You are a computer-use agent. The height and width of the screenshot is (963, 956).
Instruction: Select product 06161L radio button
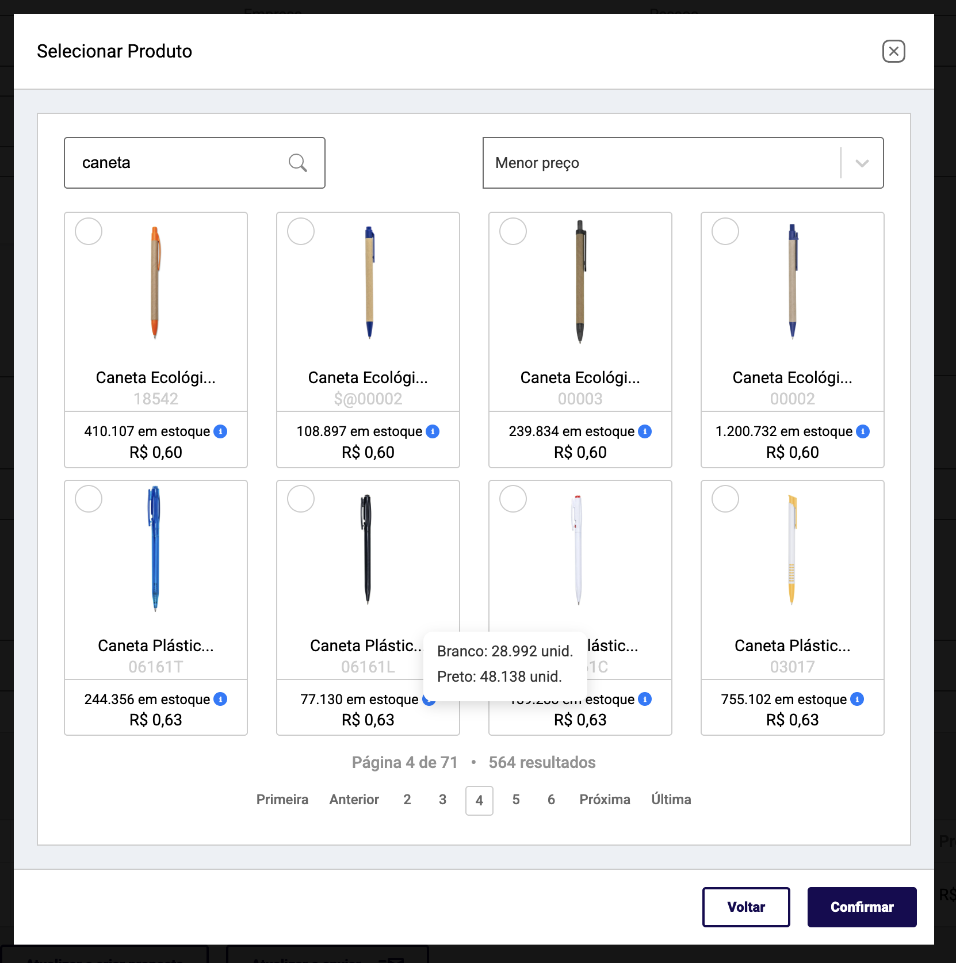301,499
